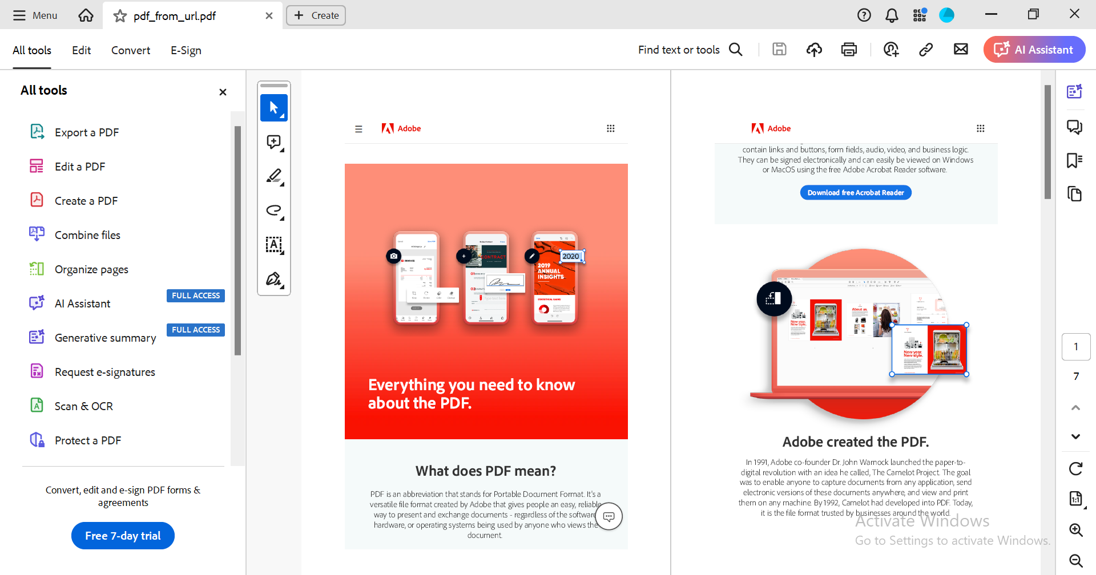This screenshot has width=1096, height=575.
Task: Select the Add text box tool
Action: click(274, 245)
